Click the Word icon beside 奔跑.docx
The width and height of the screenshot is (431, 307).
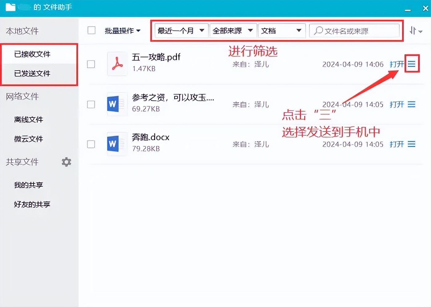pyautogui.click(x=116, y=144)
